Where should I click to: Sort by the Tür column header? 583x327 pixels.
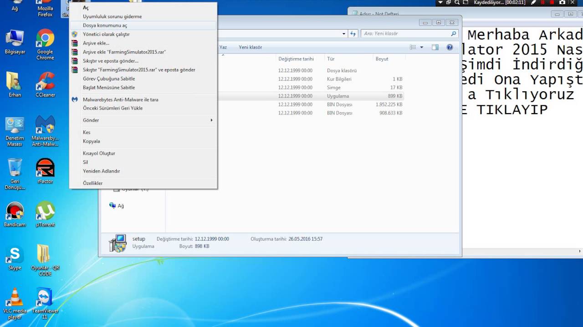pos(348,59)
